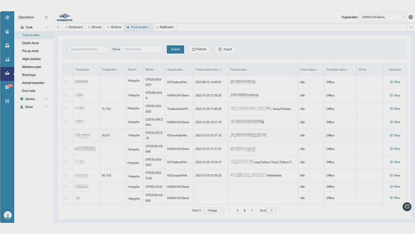Toggle select-all checkbox in table header
This screenshot has width=415, height=234.
(x=66, y=69)
